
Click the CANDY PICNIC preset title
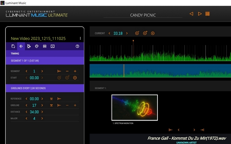(x=143, y=15)
